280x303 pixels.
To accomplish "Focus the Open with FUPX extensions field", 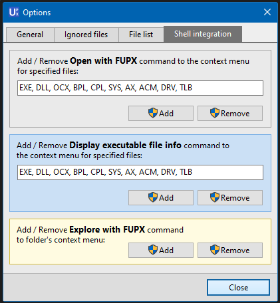I will pyautogui.click(x=140, y=88).
